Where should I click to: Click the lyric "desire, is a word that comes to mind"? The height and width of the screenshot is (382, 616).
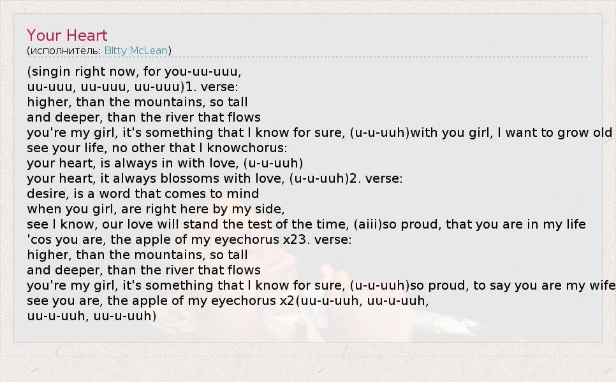tap(143, 194)
